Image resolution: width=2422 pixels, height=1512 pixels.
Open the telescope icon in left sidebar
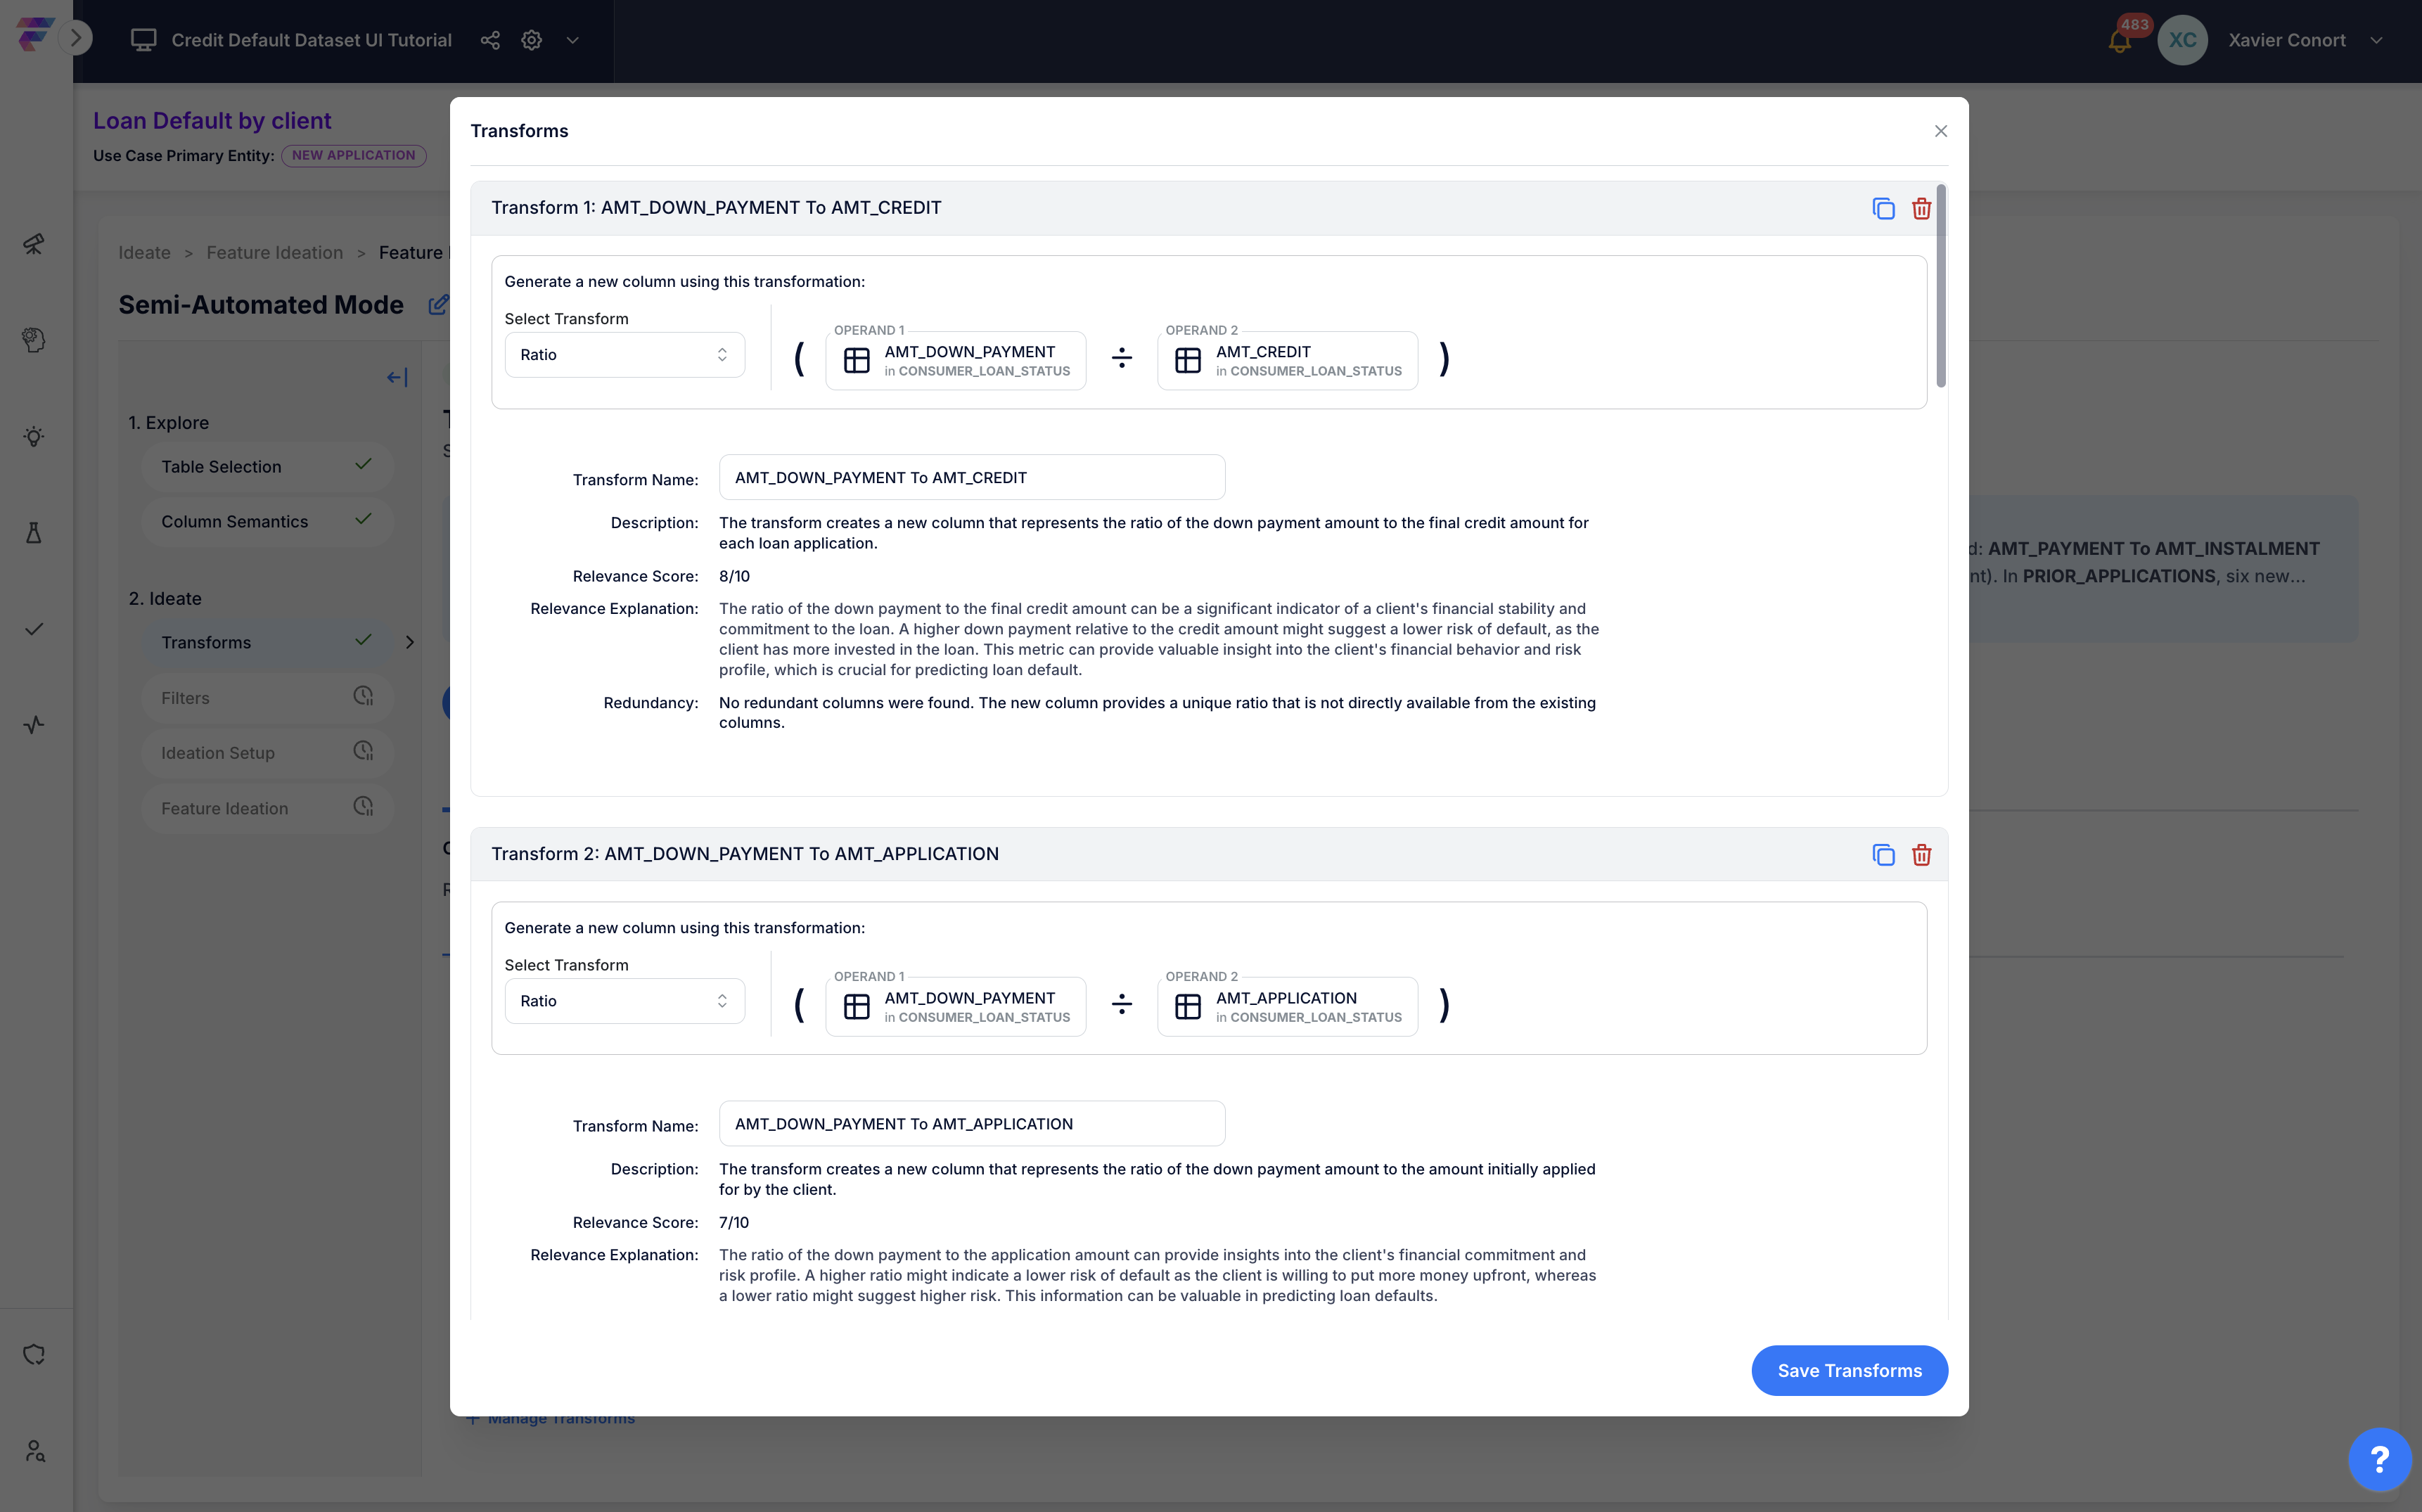point(34,244)
